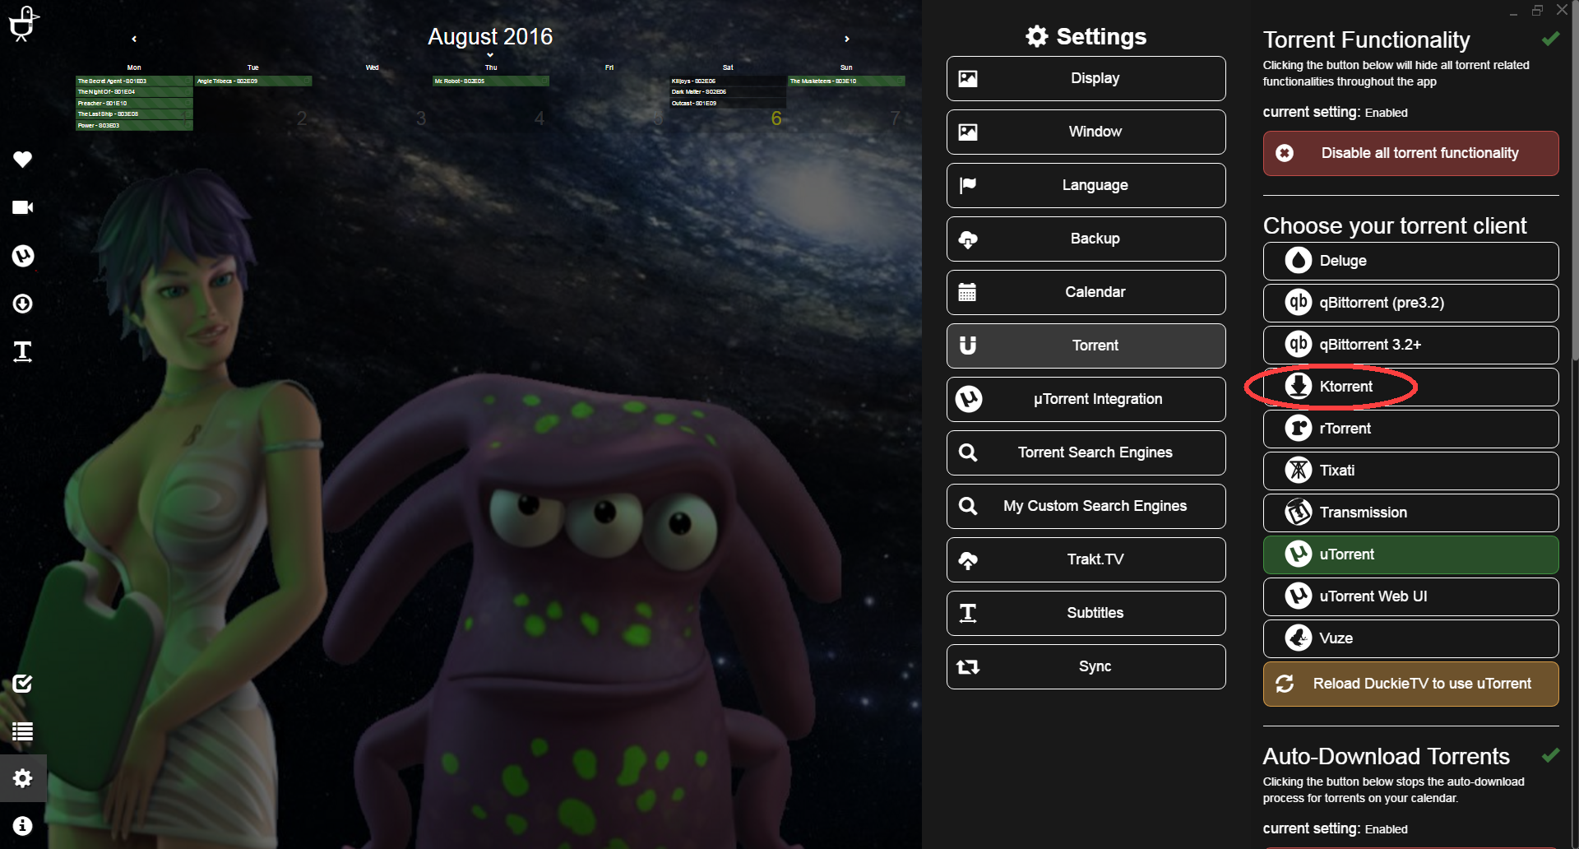Open Window settings
The image size is (1579, 849).
1086,132
